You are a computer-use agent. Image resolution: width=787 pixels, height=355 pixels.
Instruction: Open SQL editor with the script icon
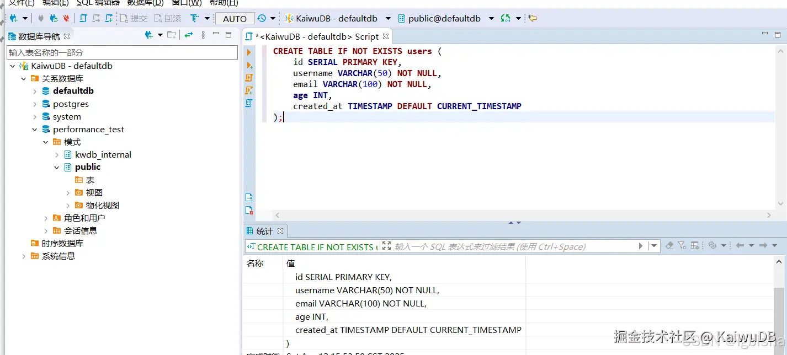coord(83,18)
